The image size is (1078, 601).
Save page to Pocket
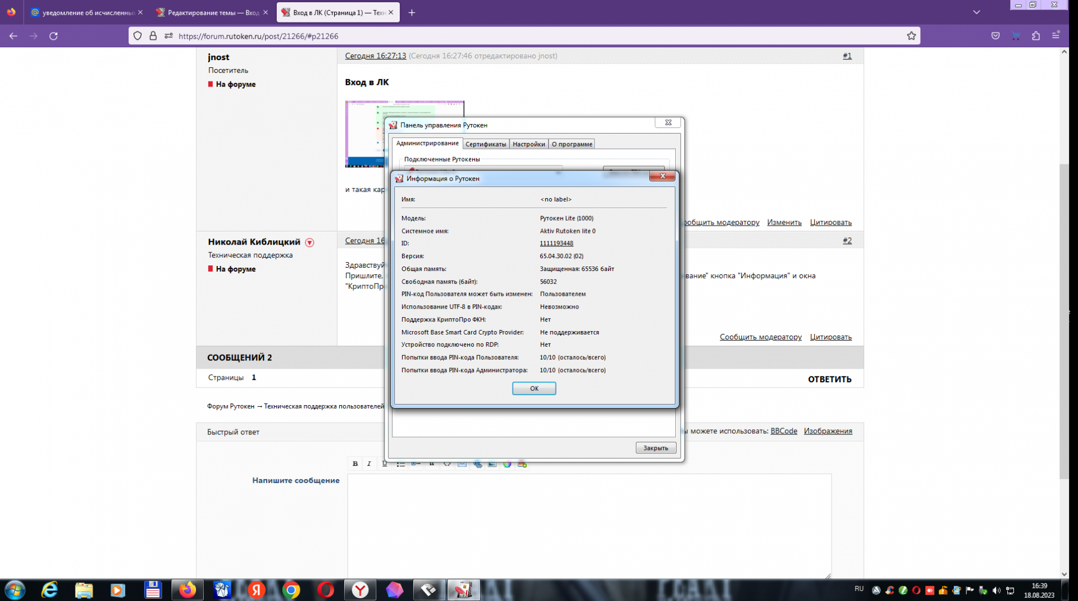[x=995, y=36]
